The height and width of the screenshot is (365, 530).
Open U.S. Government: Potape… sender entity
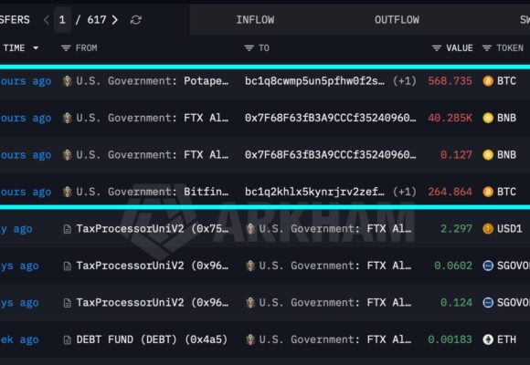pyautogui.click(x=152, y=81)
